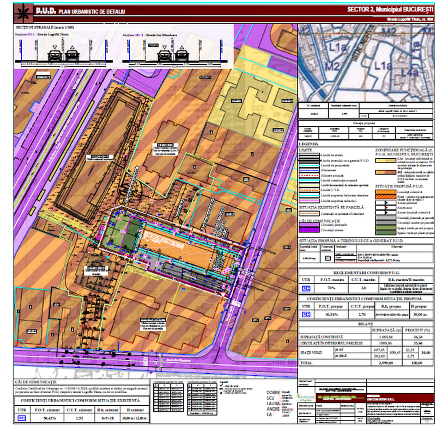This screenshot has width=436, height=427.
Task: Click the red arrow Acces auto symbol
Action: 386,208
